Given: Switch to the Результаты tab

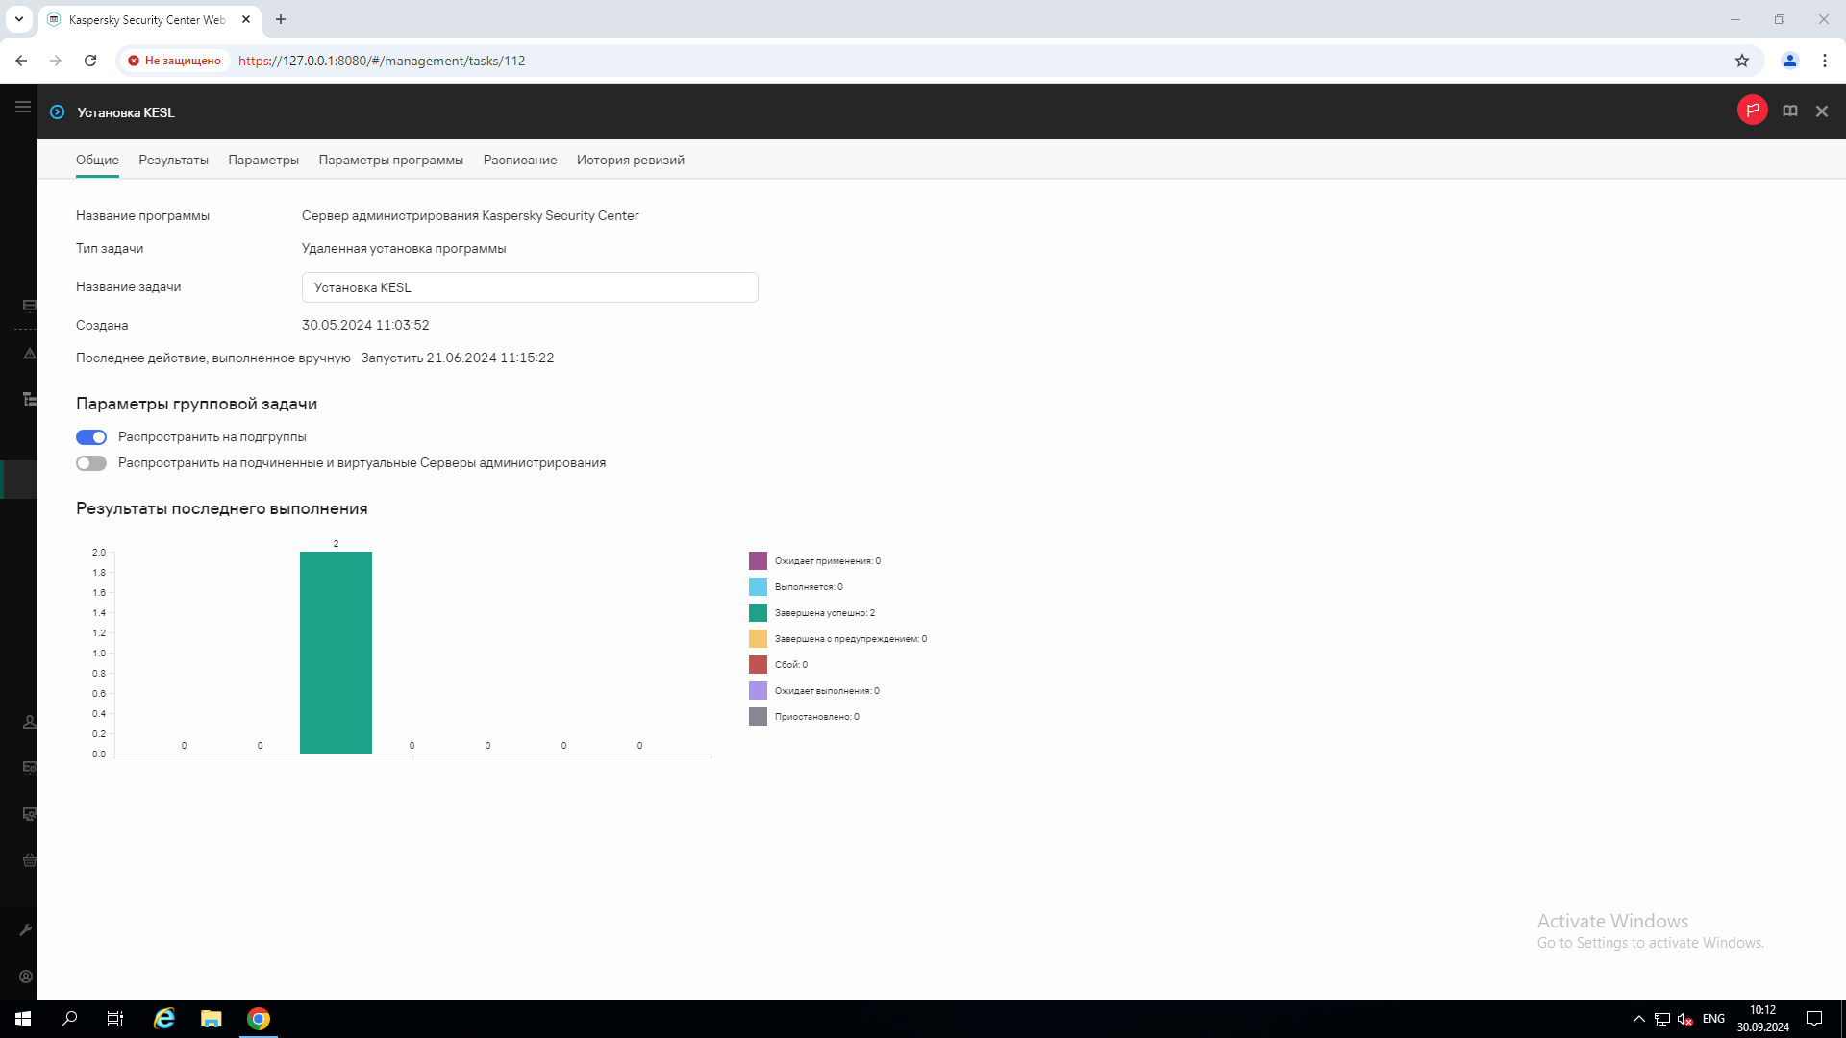Looking at the screenshot, I should pos(173,161).
